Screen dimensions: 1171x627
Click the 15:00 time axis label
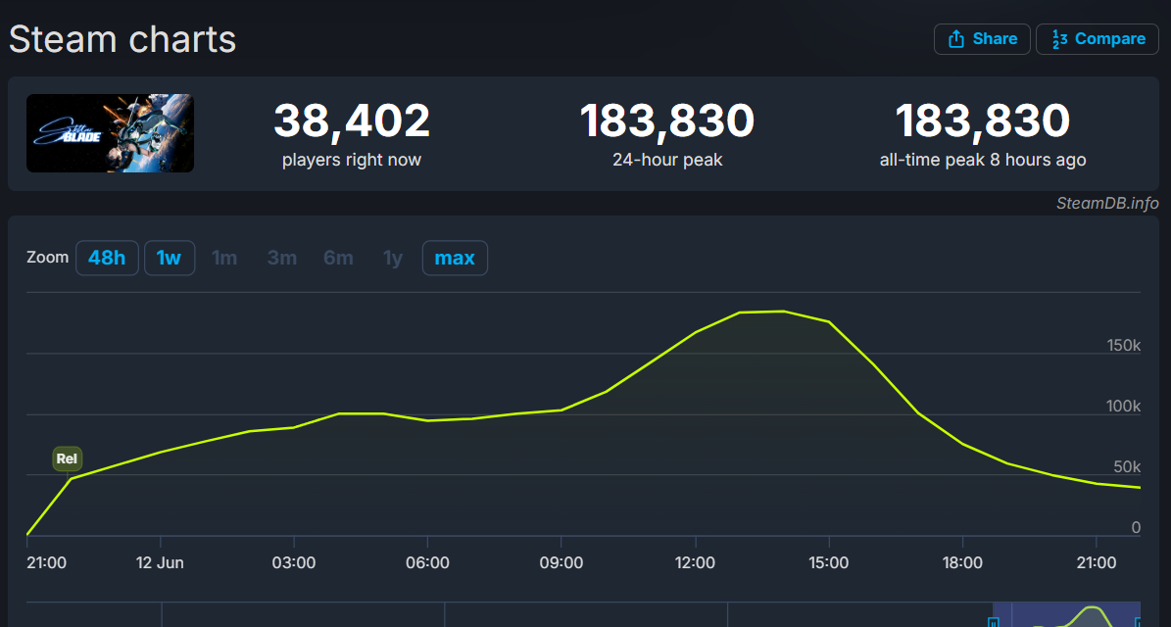pos(829,562)
